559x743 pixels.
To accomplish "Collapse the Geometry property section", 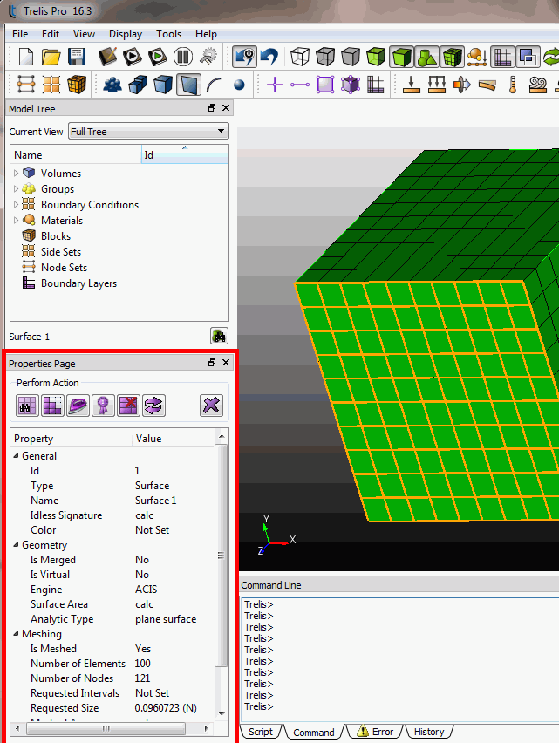I will pos(16,545).
